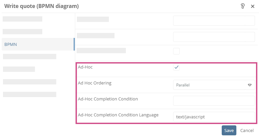Open the Ad Hoc Ordering dropdown
Viewport: 260px width, 139px height.
pos(214,85)
